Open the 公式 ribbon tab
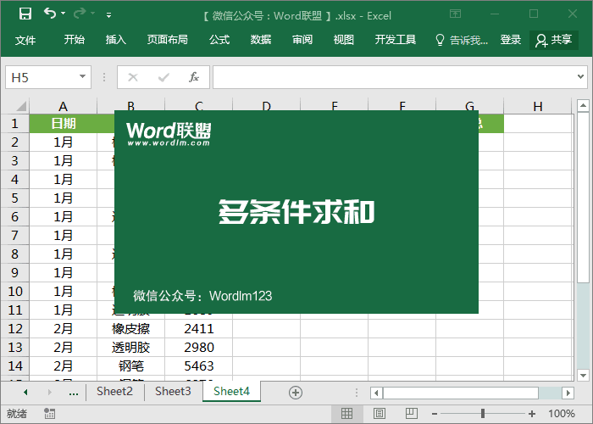The image size is (593, 424). [x=219, y=39]
